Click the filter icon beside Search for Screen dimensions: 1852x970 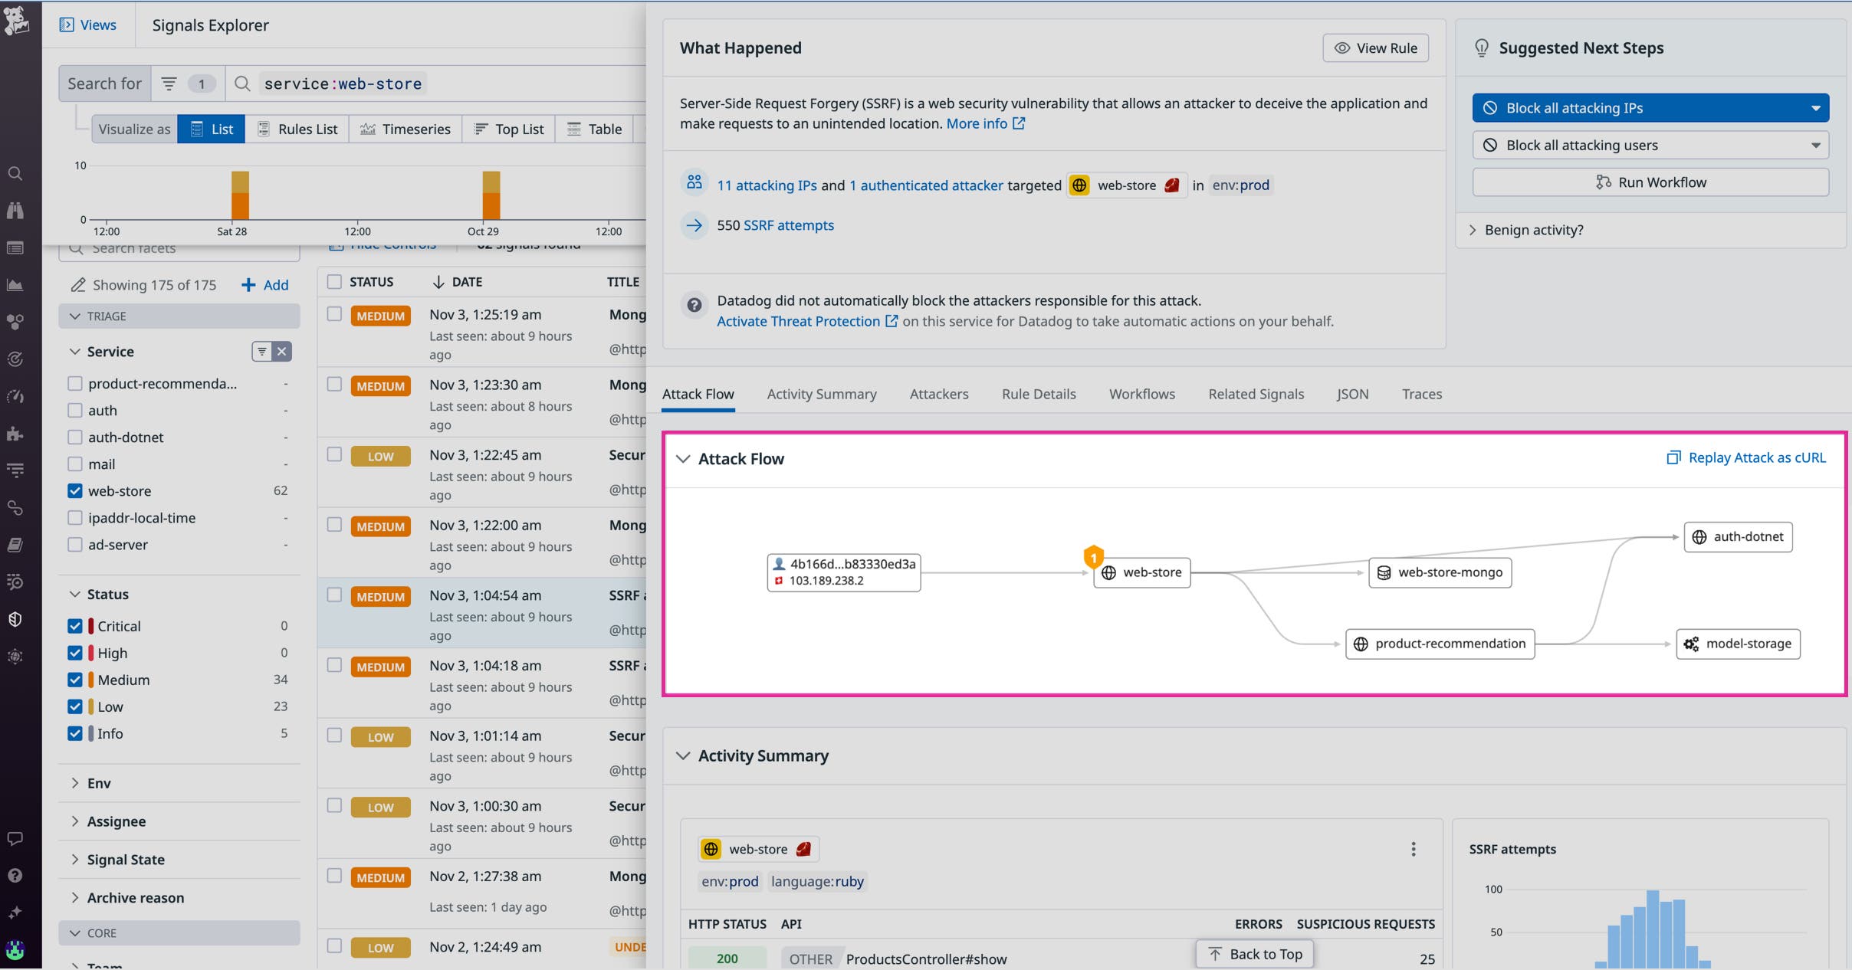[x=169, y=84]
